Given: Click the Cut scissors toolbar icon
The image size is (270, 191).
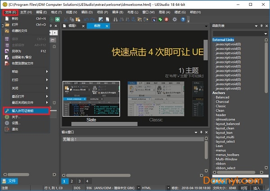Looking at the screenshot, I should (66, 19).
